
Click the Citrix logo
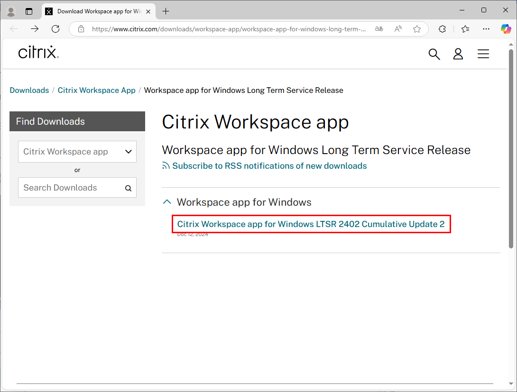[x=38, y=52]
